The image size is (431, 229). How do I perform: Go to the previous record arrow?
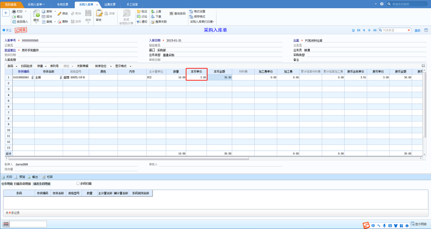364,30
